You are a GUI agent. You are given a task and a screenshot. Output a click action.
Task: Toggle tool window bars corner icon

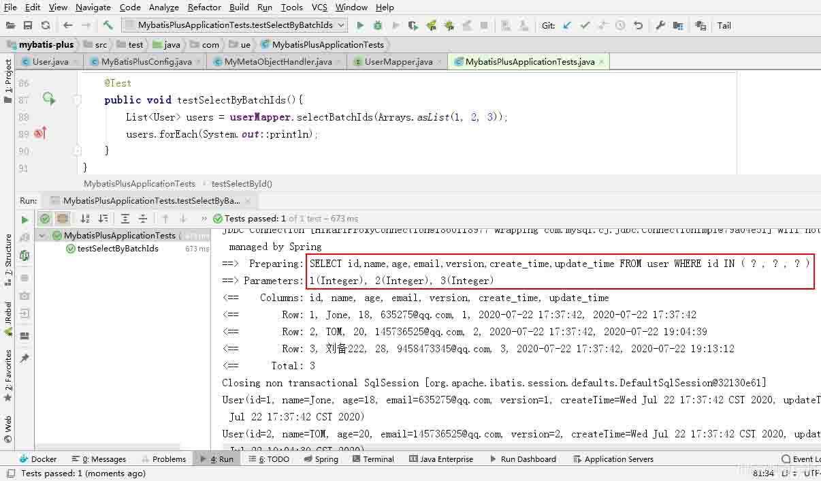point(10,473)
